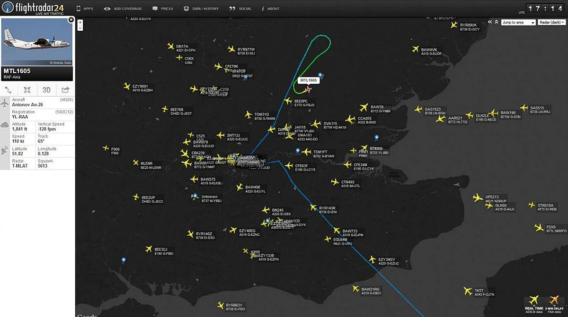Select the SVA115 aircraft icon
This screenshot has width=568, height=317.
(316, 123)
